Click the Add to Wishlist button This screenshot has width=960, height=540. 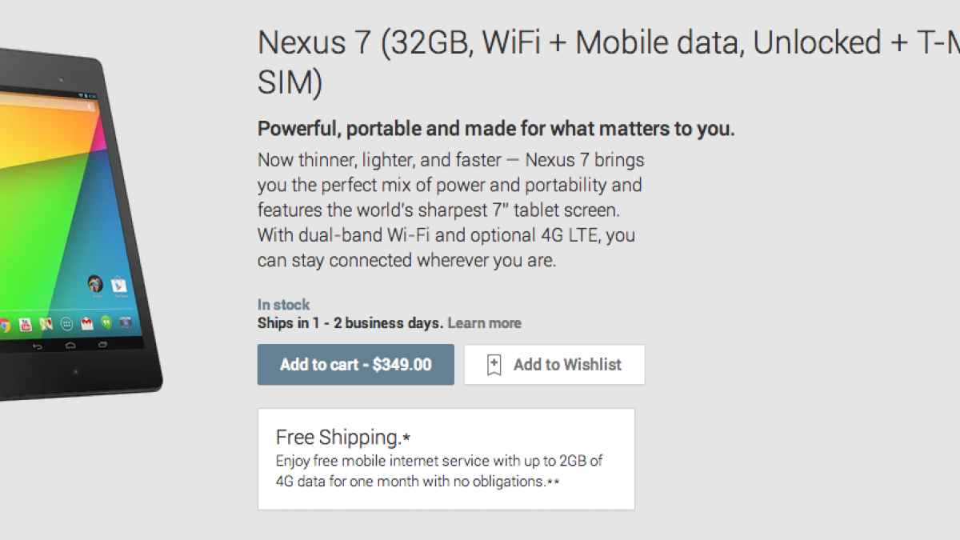[554, 365]
